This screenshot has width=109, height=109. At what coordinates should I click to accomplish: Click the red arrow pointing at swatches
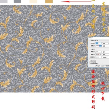pyautogui.click(x=76, y=2)
